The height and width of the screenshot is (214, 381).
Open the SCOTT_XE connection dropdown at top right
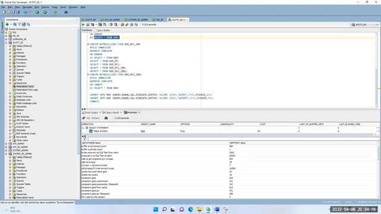coord(377,25)
